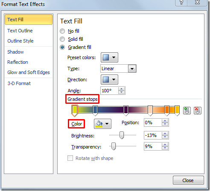Open the paint bucket Color picker
210x191 pixels.
click(x=102, y=124)
